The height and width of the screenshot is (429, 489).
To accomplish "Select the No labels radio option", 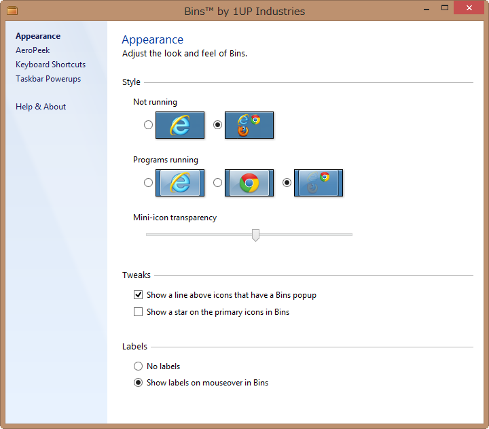I will coord(138,366).
